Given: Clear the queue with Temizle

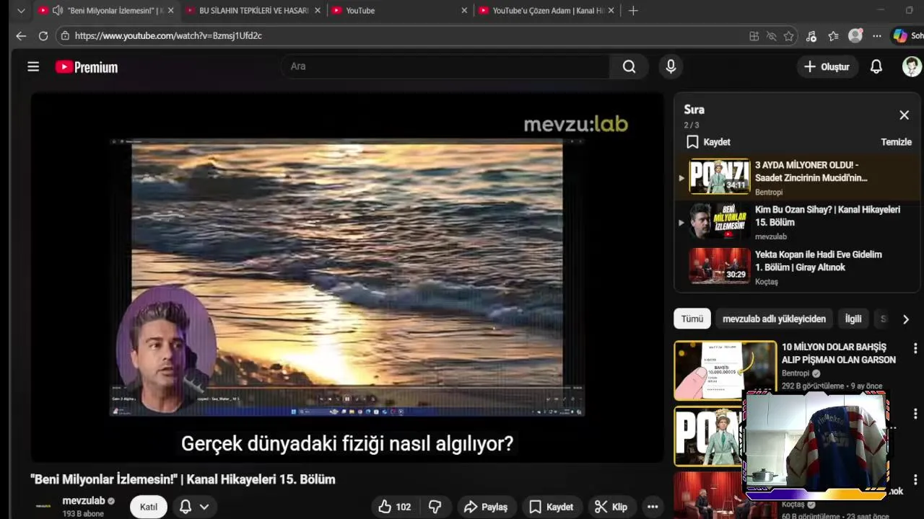Looking at the screenshot, I should pyautogui.click(x=896, y=142).
